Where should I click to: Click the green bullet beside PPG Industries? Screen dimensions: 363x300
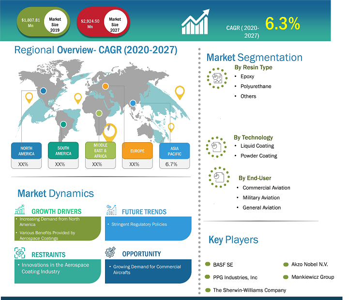pos(208,277)
